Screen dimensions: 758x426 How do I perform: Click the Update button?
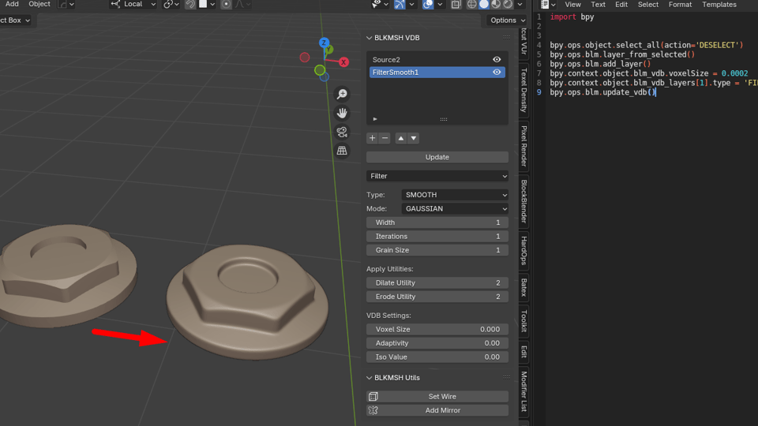click(437, 157)
